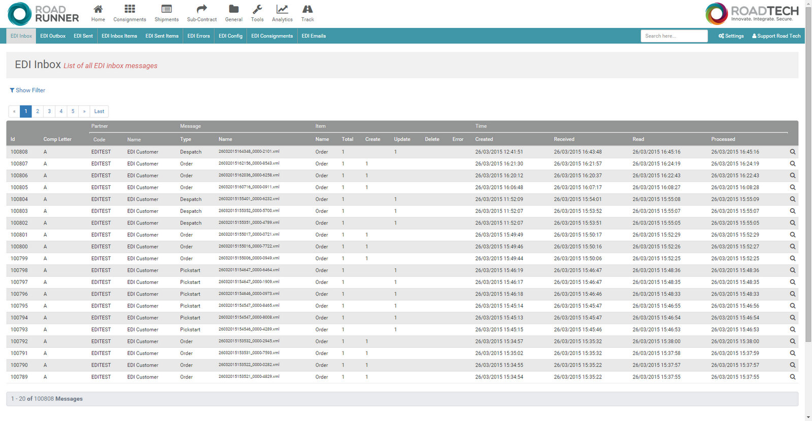Viewport: 812px width, 421px height.
Task: Click the Processed column header
Action: (723, 139)
